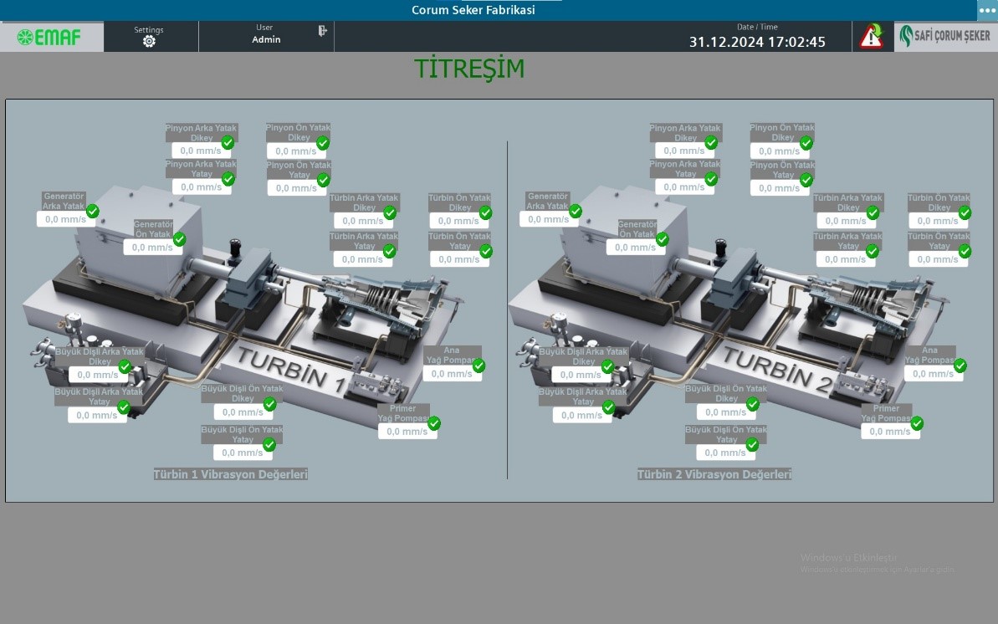Click the Safi Çorum Şeker logo
The width and height of the screenshot is (998, 624).
(945, 37)
